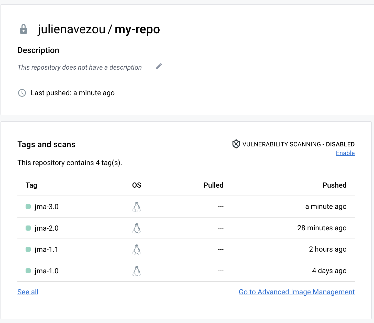This screenshot has height=323, width=374.
Task: Click the pencil icon to edit description
Action: point(159,67)
